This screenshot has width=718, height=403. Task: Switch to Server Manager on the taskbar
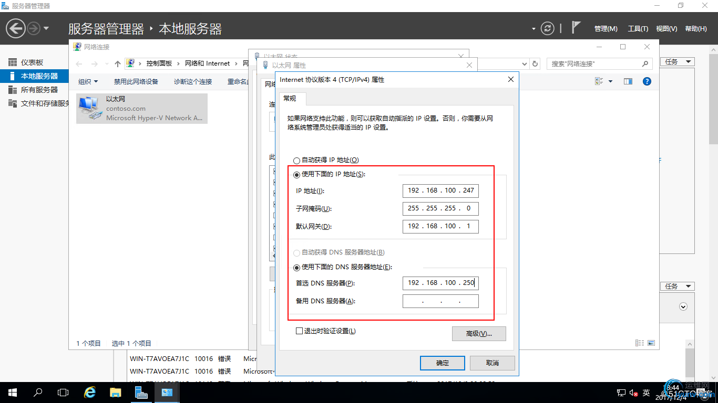click(141, 393)
